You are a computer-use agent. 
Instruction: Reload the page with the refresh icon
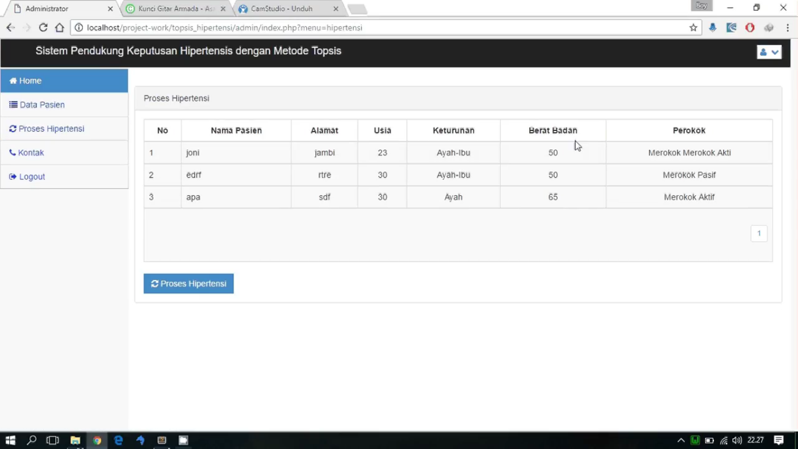(x=43, y=27)
